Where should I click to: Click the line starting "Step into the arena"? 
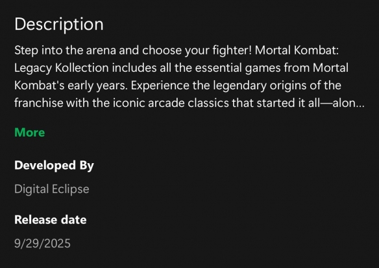(177, 50)
